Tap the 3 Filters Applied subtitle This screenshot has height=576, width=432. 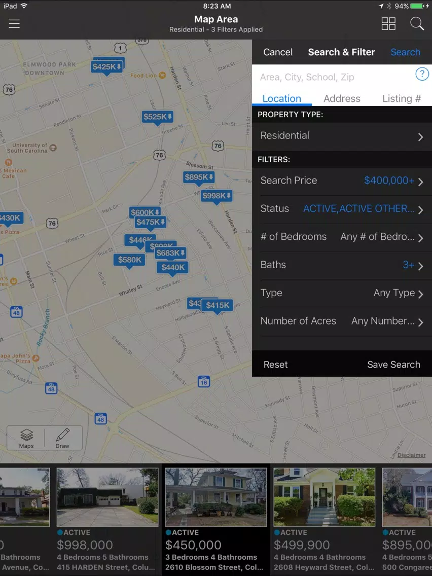click(x=237, y=29)
